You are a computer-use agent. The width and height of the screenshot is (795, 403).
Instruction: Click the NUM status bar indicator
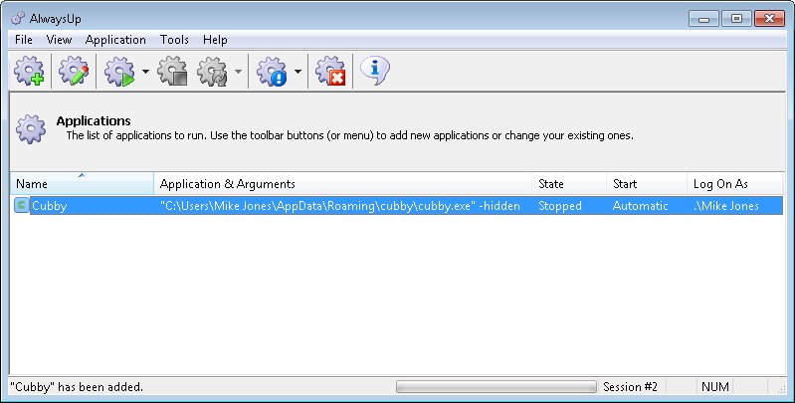click(714, 387)
